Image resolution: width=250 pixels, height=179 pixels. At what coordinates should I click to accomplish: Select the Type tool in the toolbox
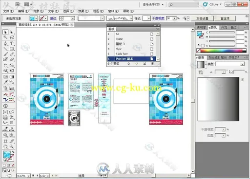click(12, 43)
